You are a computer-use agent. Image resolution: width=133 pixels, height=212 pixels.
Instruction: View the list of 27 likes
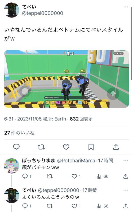coord(19,133)
